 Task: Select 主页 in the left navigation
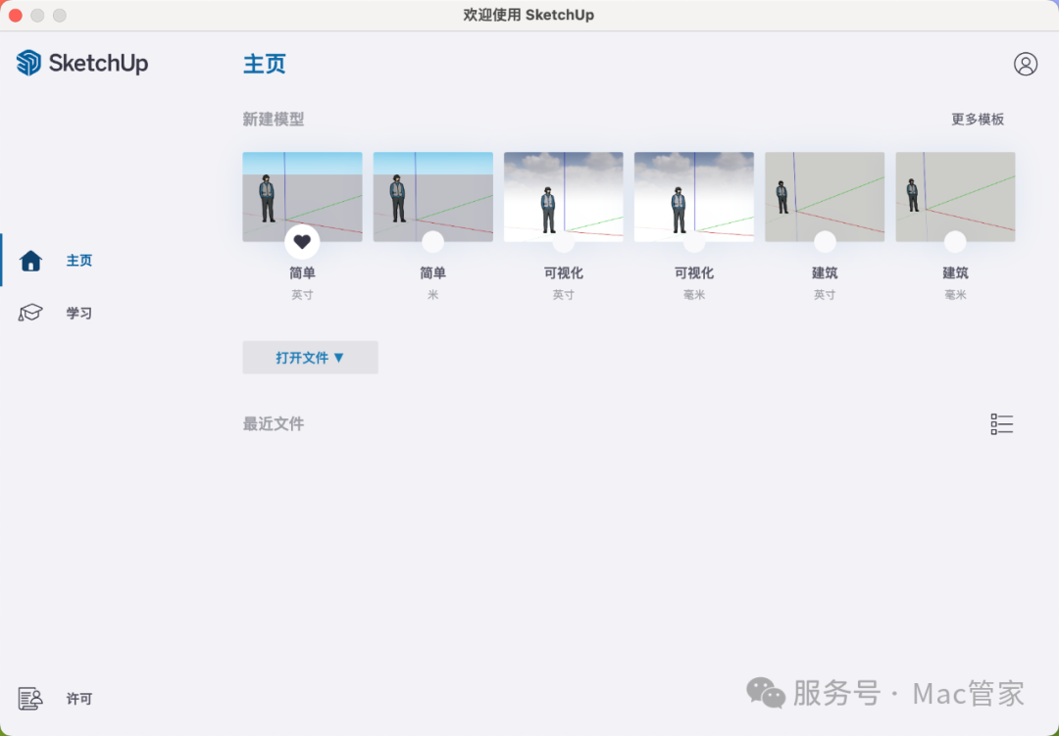tap(78, 260)
